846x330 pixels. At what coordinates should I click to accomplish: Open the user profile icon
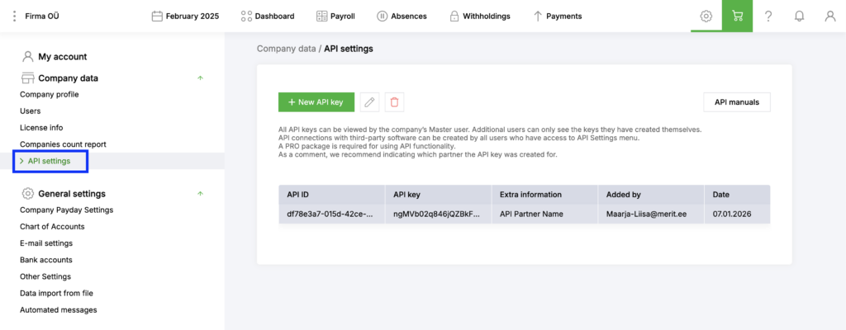pos(829,16)
